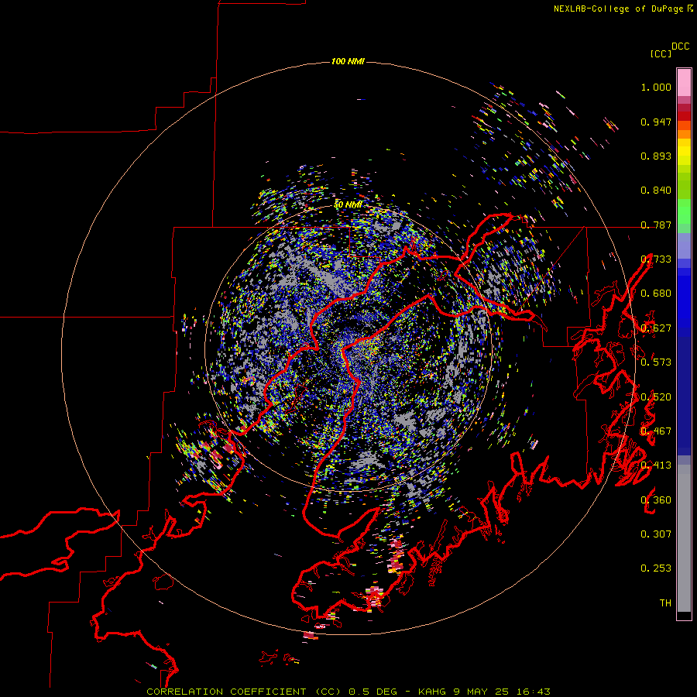Click the 0.520 scale value

coord(656,397)
